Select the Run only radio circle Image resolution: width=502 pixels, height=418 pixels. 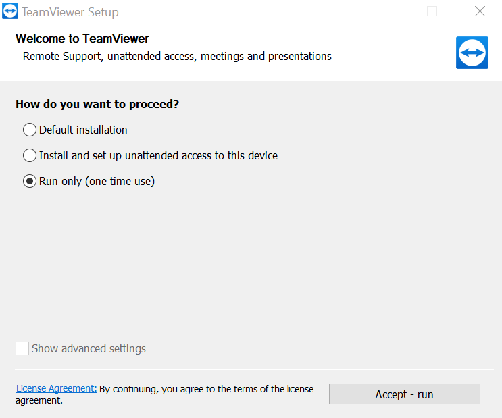tap(30, 181)
